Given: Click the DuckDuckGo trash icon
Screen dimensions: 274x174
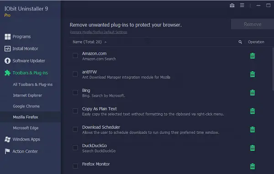Looking at the screenshot, I should click(x=253, y=148).
